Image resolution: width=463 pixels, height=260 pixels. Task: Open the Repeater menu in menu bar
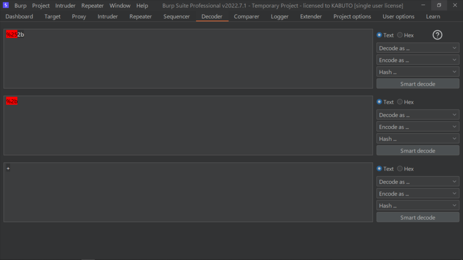[93, 6]
